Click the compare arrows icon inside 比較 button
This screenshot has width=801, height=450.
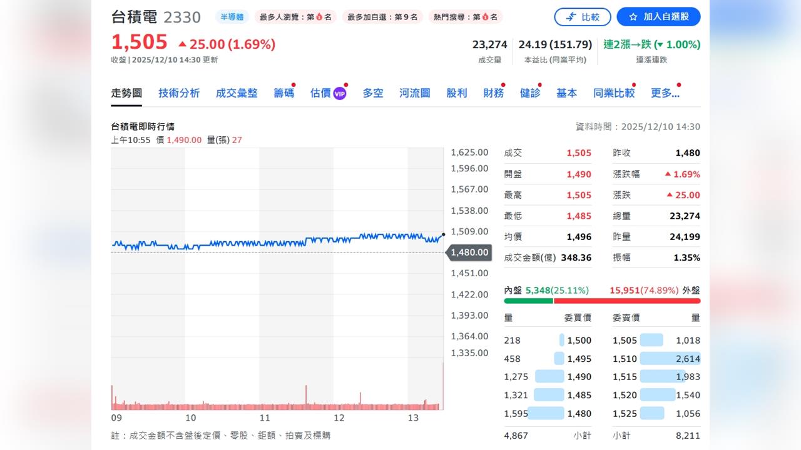[x=571, y=17]
